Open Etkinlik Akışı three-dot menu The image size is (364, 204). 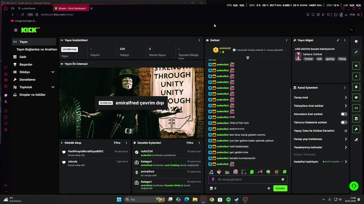(127, 143)
